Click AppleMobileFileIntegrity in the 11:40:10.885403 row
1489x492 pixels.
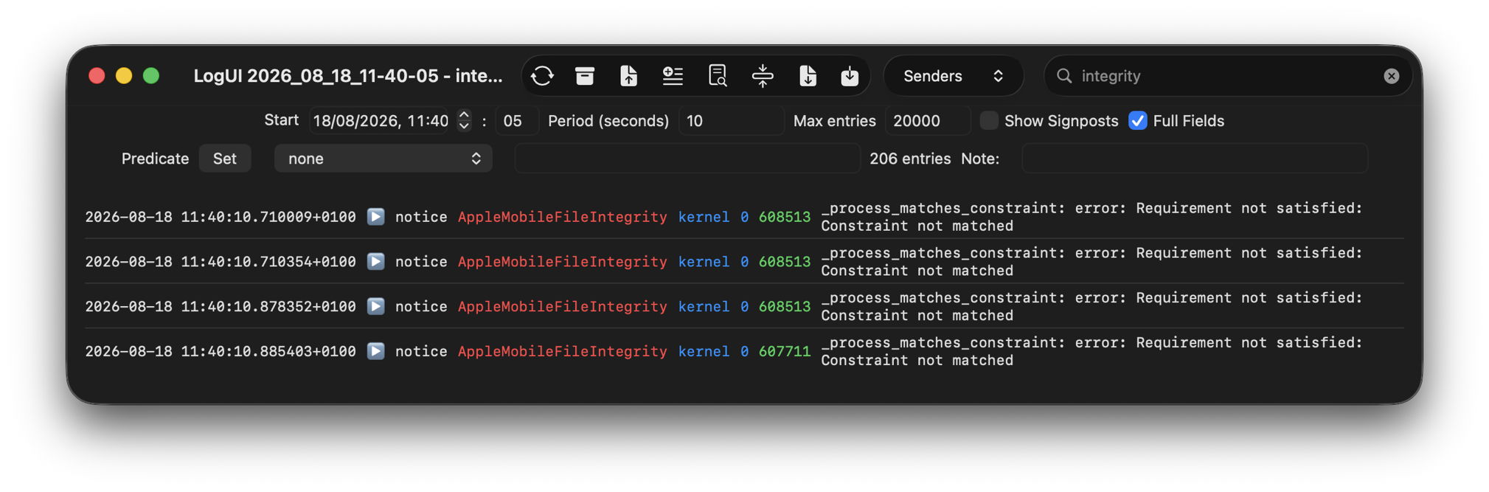(562, 351)
